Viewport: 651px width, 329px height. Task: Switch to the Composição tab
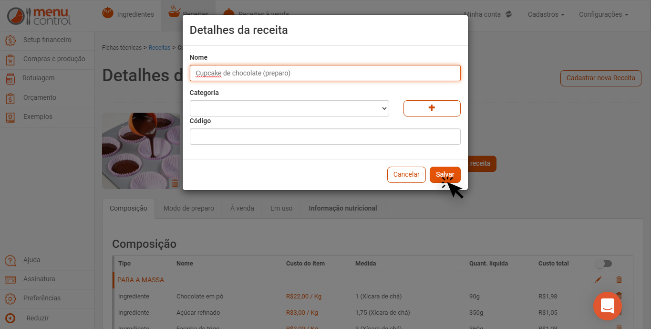[128, 209]
